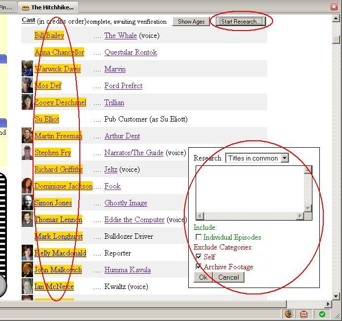Uncheck the Self exclude category

pyautogui.click(x=199, y=257)
